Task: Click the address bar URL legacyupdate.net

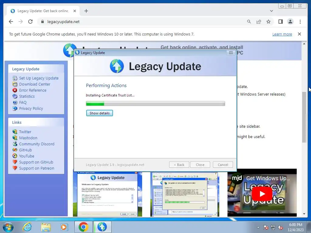Action: click(x=63, y=22)
